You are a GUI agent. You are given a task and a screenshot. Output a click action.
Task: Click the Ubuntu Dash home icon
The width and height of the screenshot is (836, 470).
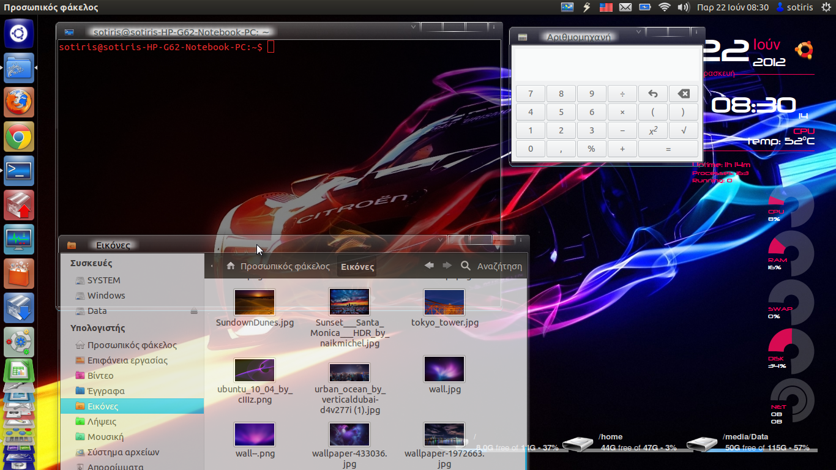pos(19,33)
